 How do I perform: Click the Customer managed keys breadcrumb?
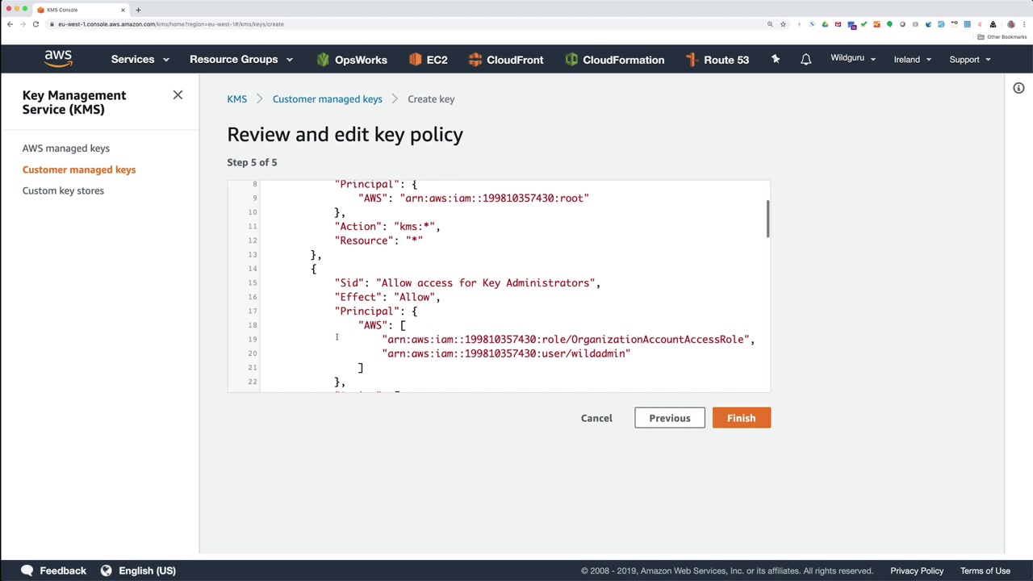[327, 99]
